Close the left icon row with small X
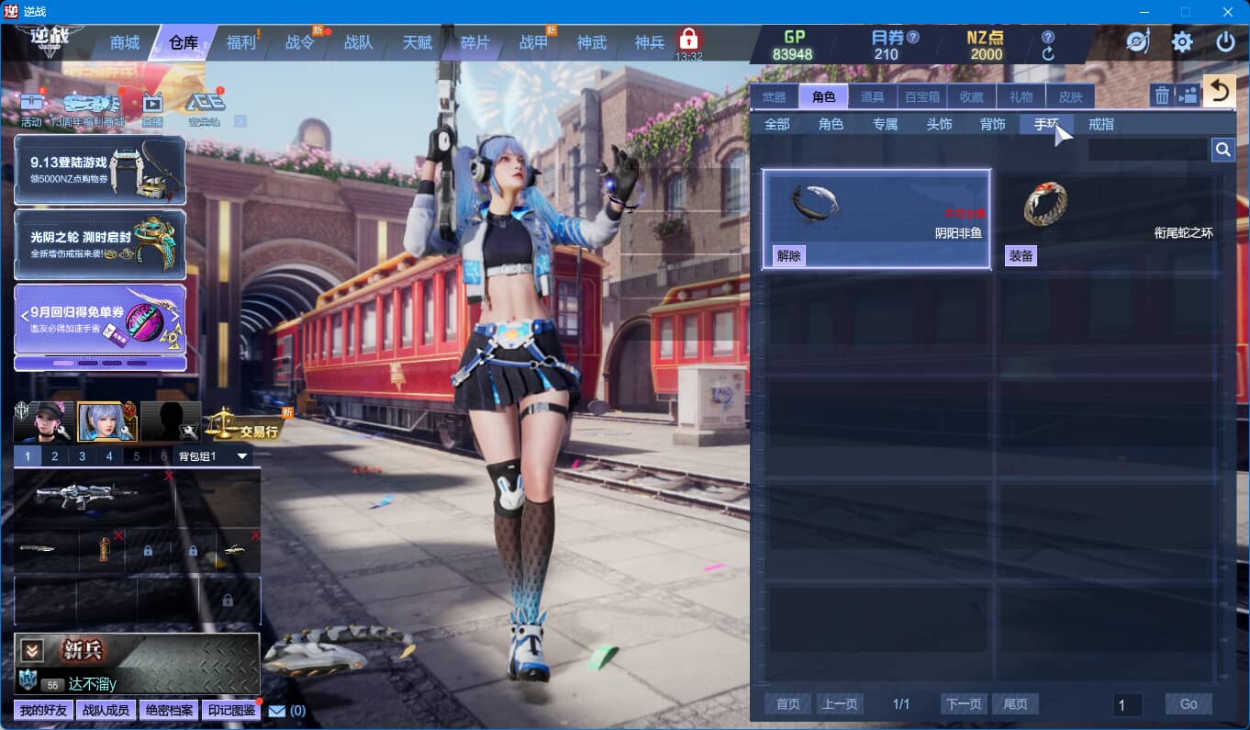 (x=240, y=121)
